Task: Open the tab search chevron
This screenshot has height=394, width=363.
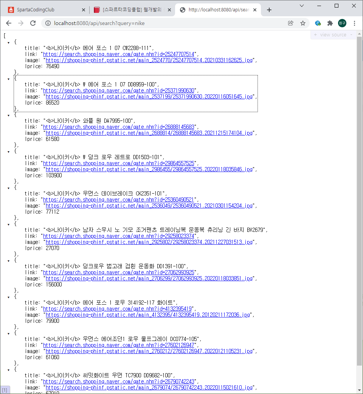Action: tap(302, 6)
